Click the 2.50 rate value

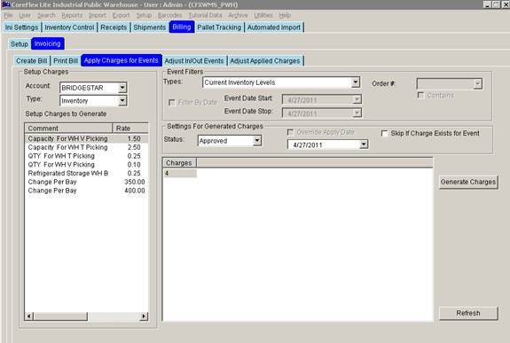point(134,147)
